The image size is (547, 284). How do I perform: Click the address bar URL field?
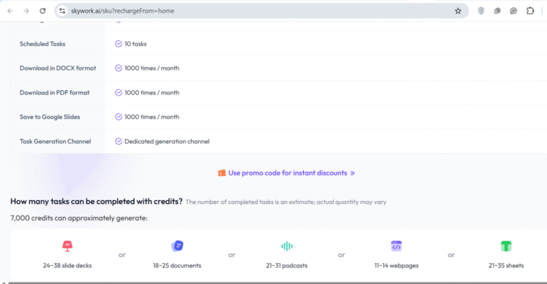(x=256, y=11)
